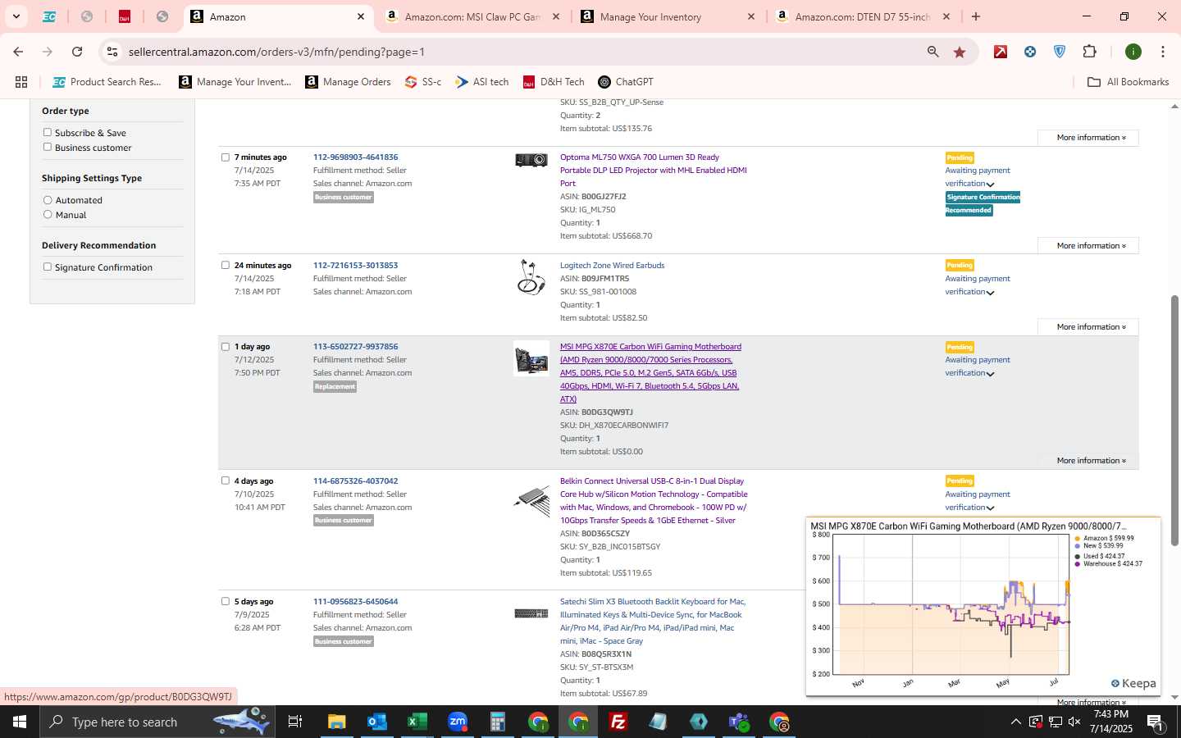Reload the Seller Central page

77,52
